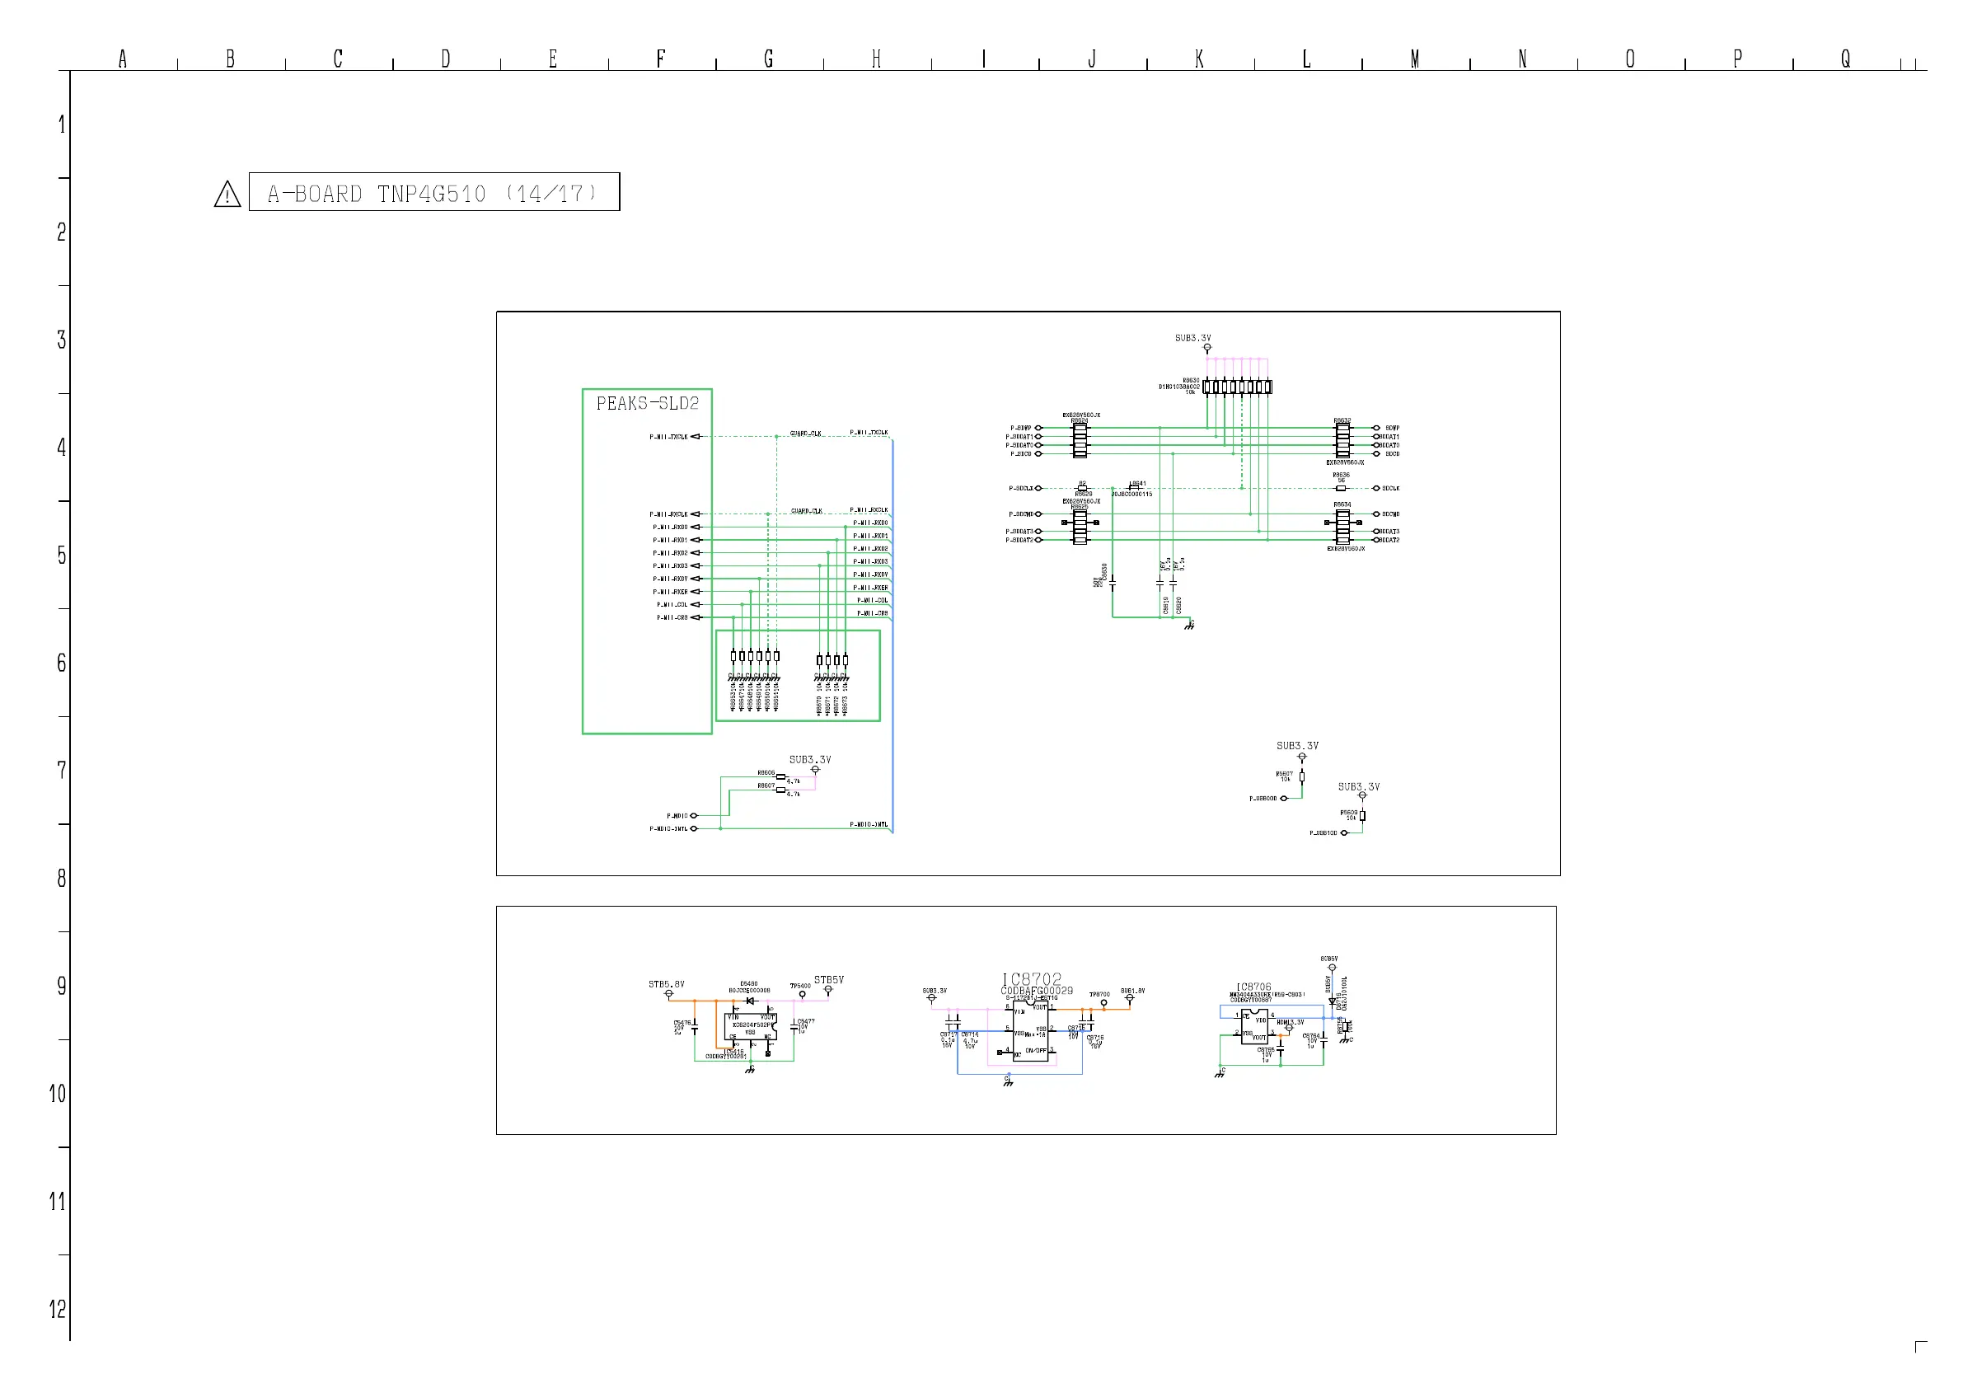
Task: Select the PEAKS-SLD2 block label
Action: tap(647, 404)
